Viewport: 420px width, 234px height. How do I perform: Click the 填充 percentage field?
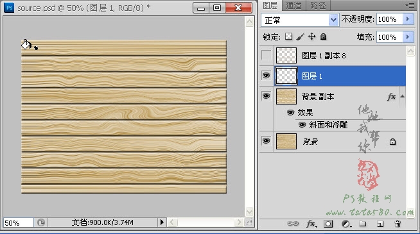[x=389, y=37]
